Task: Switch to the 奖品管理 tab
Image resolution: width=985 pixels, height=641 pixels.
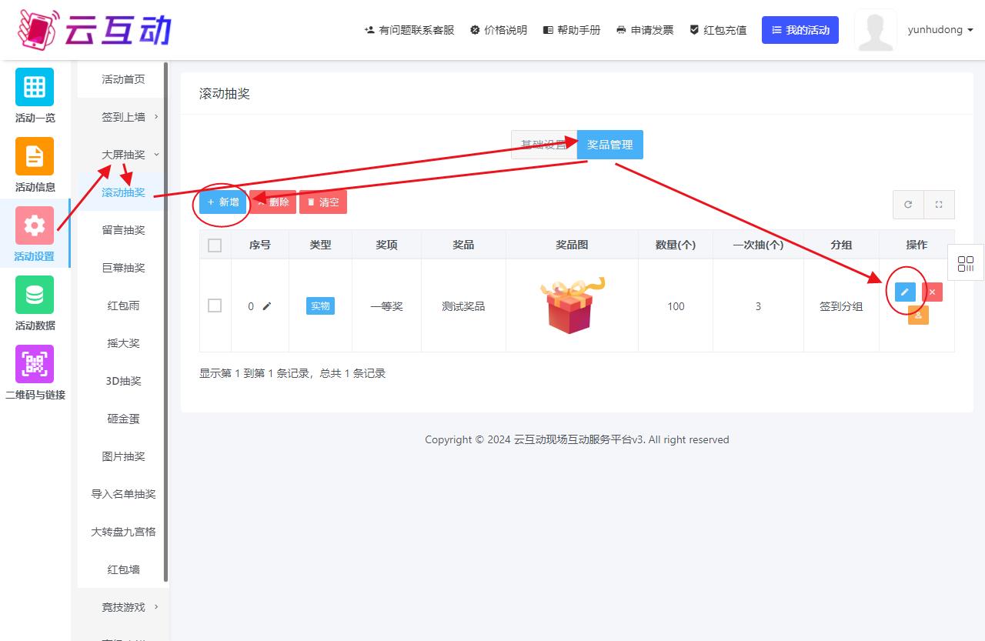Action: [x=610, y=145]
